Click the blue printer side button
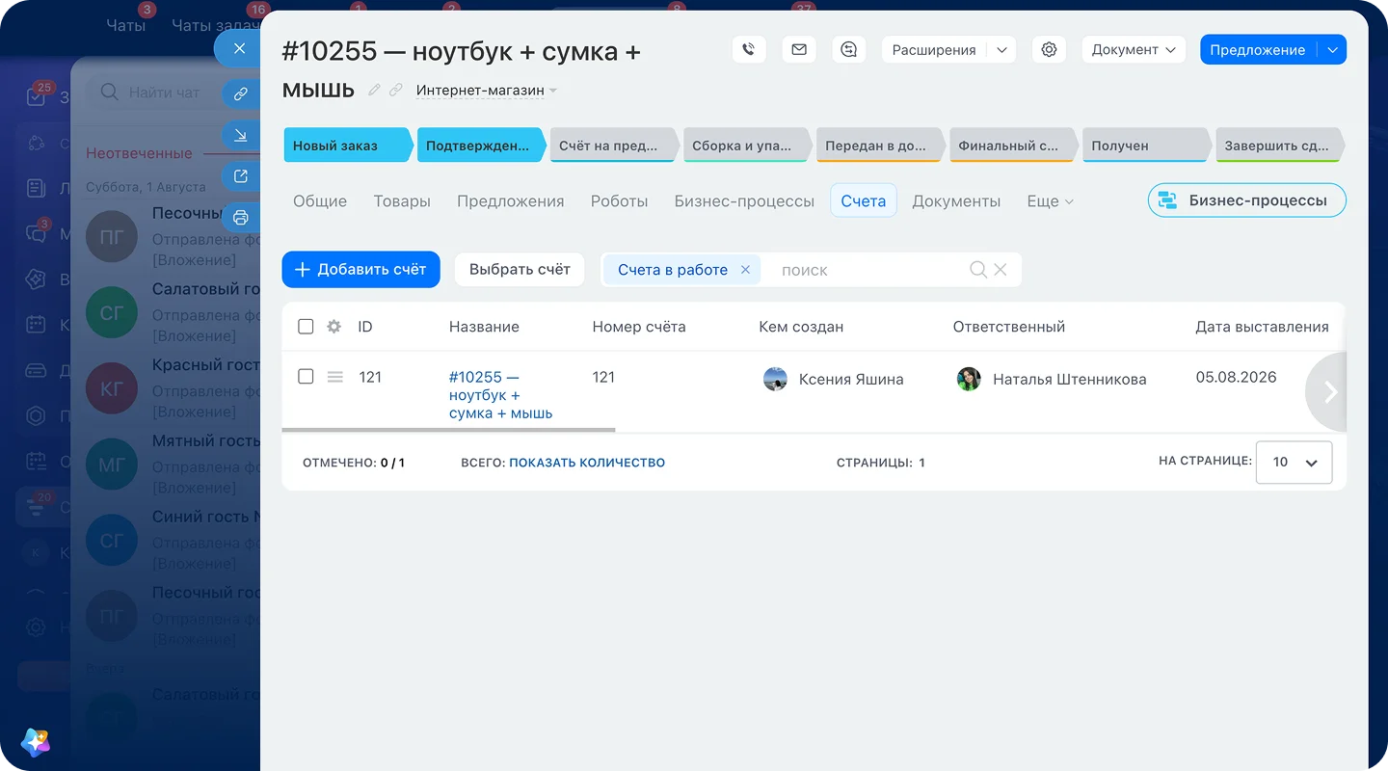 (x=241, y=218)
